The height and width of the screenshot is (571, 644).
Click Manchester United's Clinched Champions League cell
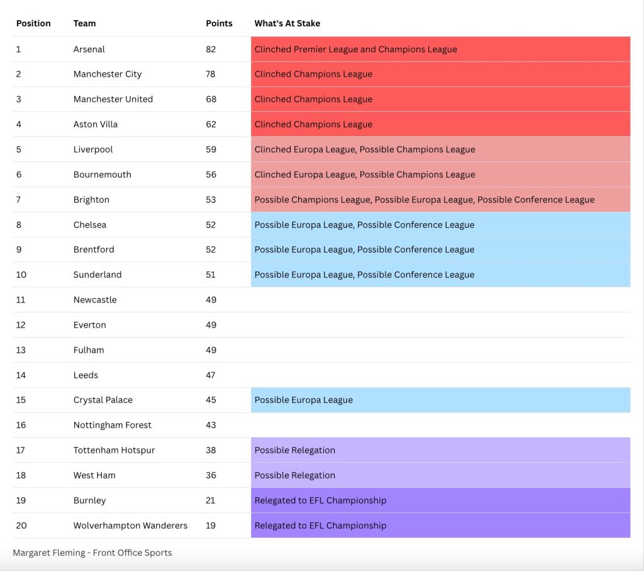(440, 99)
